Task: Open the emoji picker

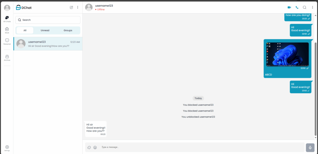Action: [95, 147]
